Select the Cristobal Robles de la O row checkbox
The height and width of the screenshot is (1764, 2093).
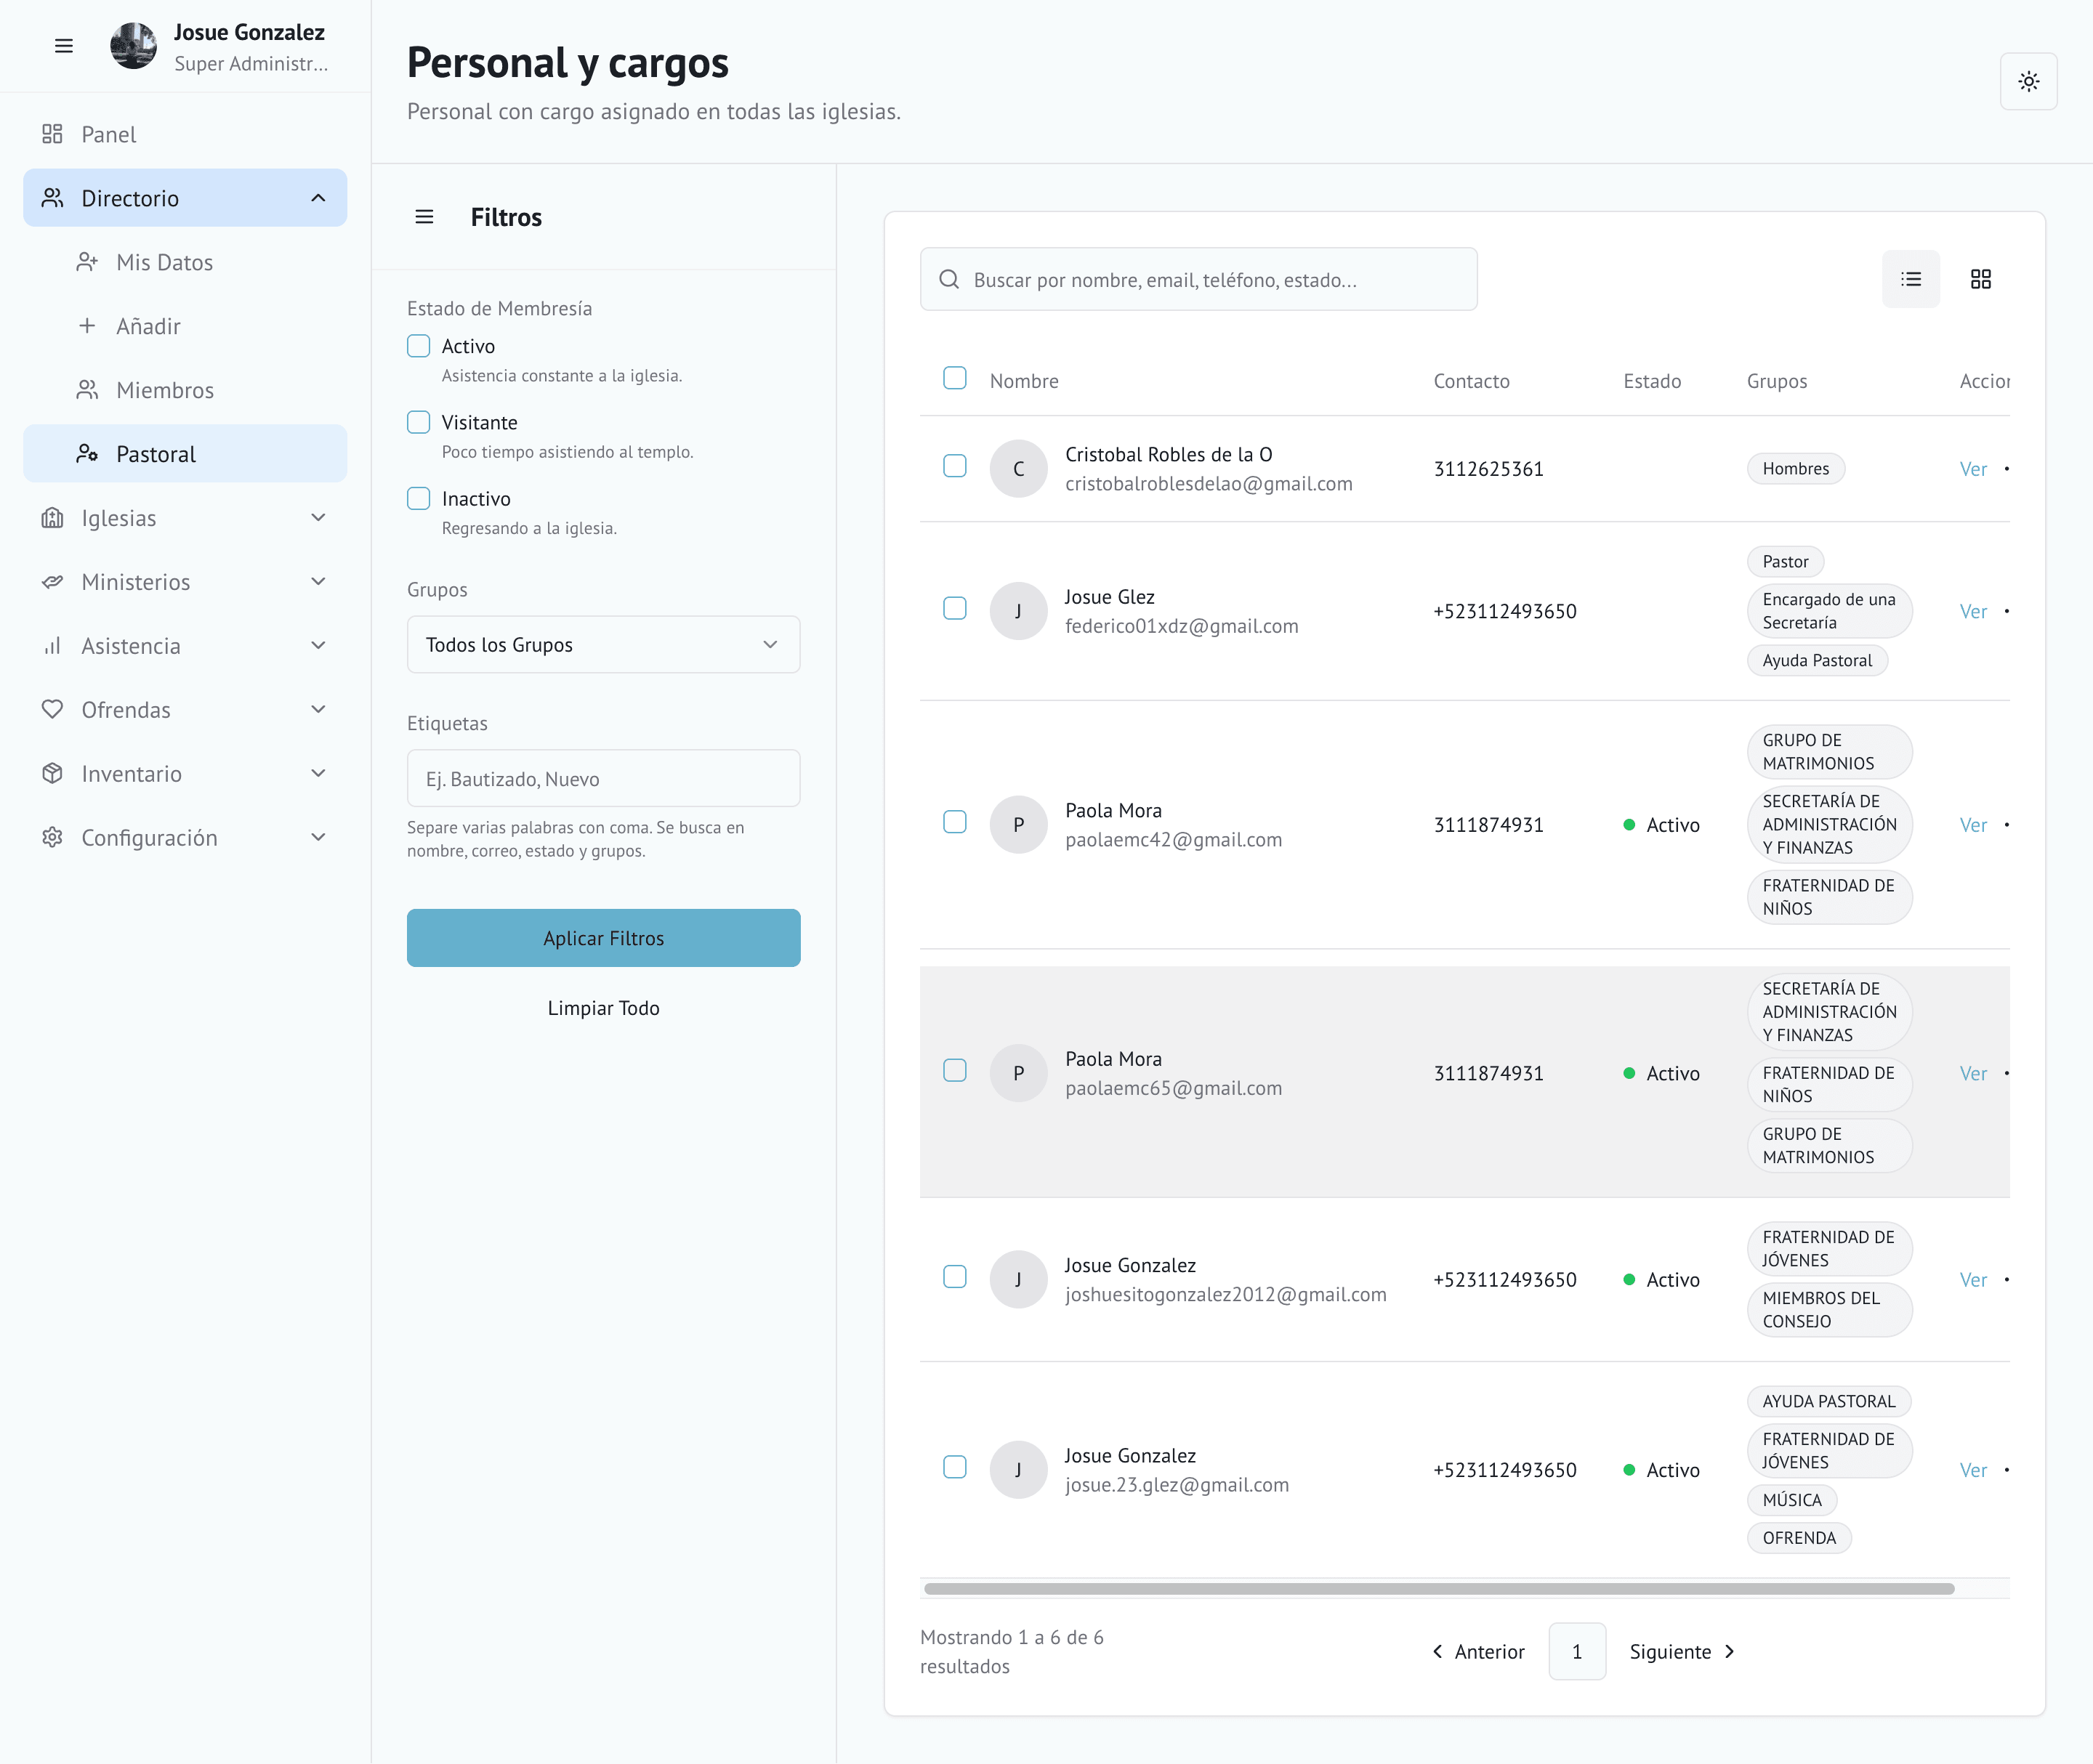pos(956,466)
